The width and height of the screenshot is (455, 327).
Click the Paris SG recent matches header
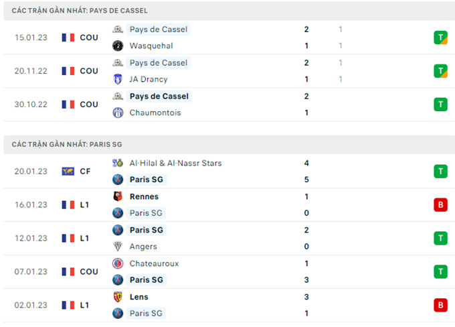pyautogui.click(x=230, y=145)
